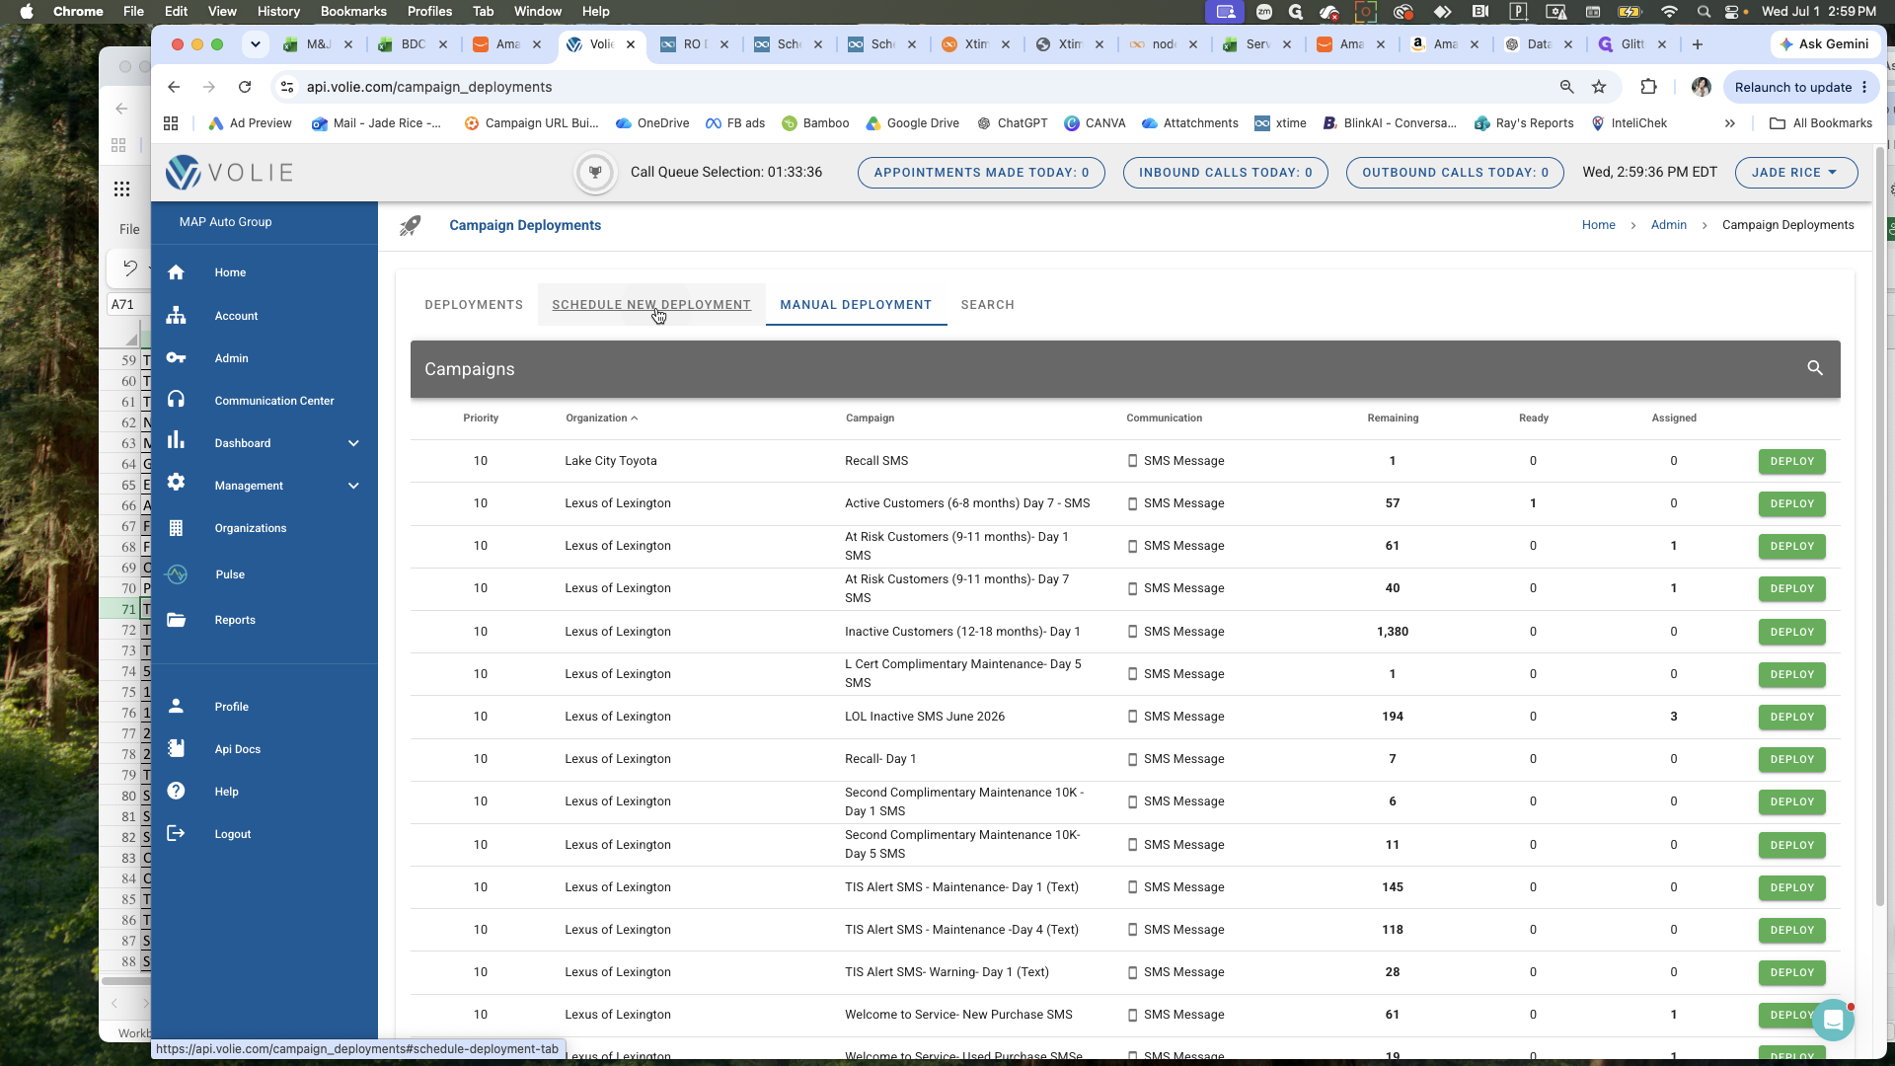The height and width of the screenshot is (1066, 1895).
Task: Click the browser back arrow
Action: point(174,87)
